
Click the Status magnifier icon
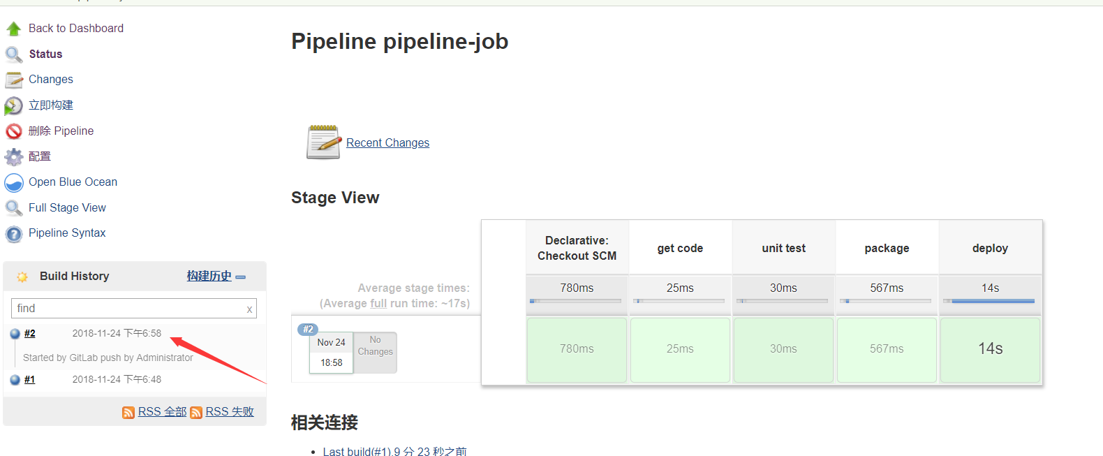coord(14,54)
